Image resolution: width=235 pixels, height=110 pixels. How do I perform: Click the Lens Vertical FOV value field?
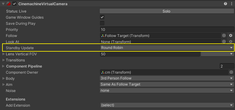tap(150, 54)
